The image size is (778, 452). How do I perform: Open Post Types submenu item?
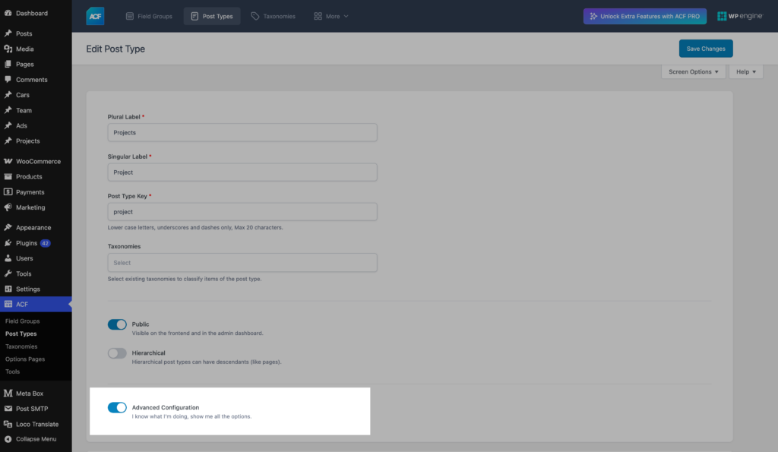(21, 334)
